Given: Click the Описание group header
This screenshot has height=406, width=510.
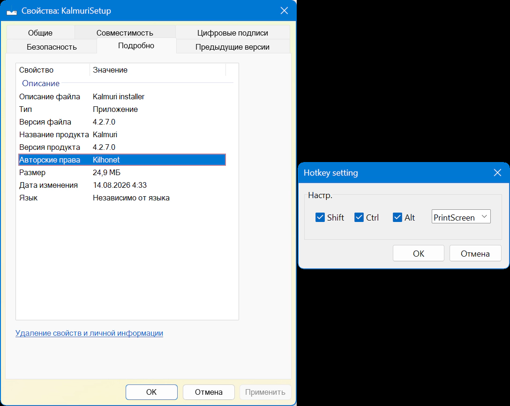Looking at the screenshot, I should (x=41, y=83).
